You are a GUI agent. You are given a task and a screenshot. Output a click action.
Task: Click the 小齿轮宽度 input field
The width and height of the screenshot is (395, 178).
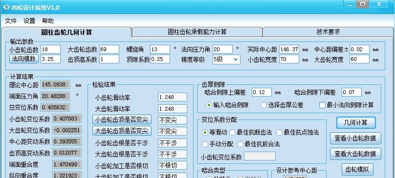tap(289, 59)
